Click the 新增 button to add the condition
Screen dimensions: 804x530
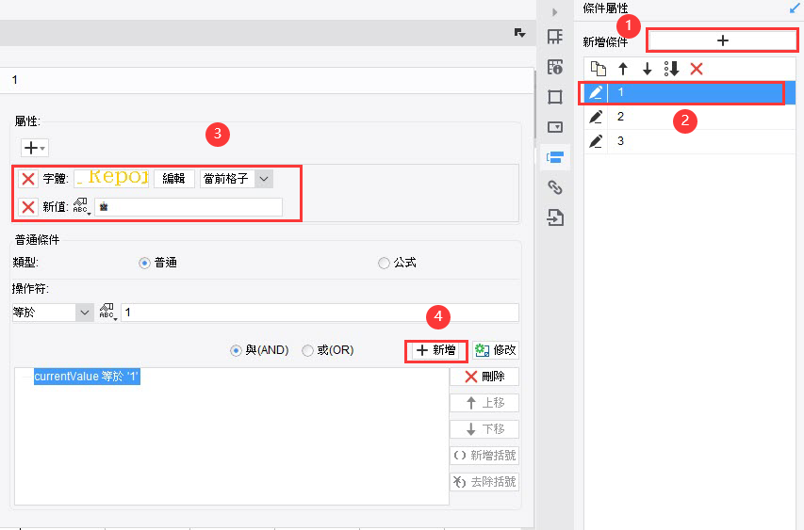tap(435, 350)
